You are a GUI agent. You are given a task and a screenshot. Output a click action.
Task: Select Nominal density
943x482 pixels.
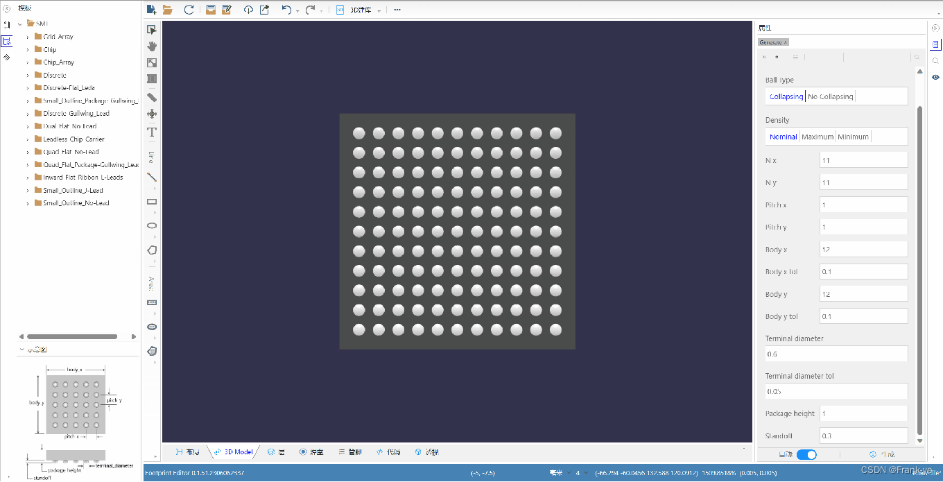click(783, 137)
